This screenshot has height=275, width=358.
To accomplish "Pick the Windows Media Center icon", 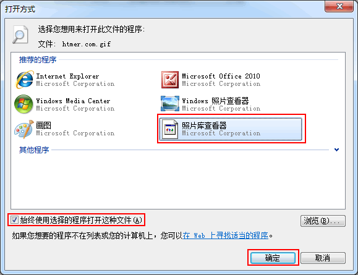I will [23, 104].
